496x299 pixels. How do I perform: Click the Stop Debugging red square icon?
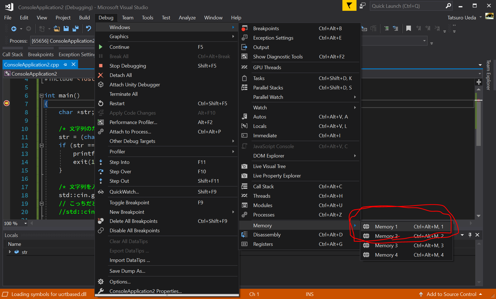101,66
